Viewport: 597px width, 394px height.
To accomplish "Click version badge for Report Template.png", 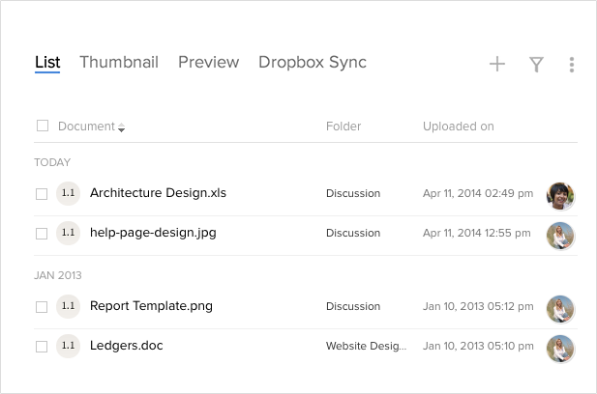I will [x=68, y=306].
